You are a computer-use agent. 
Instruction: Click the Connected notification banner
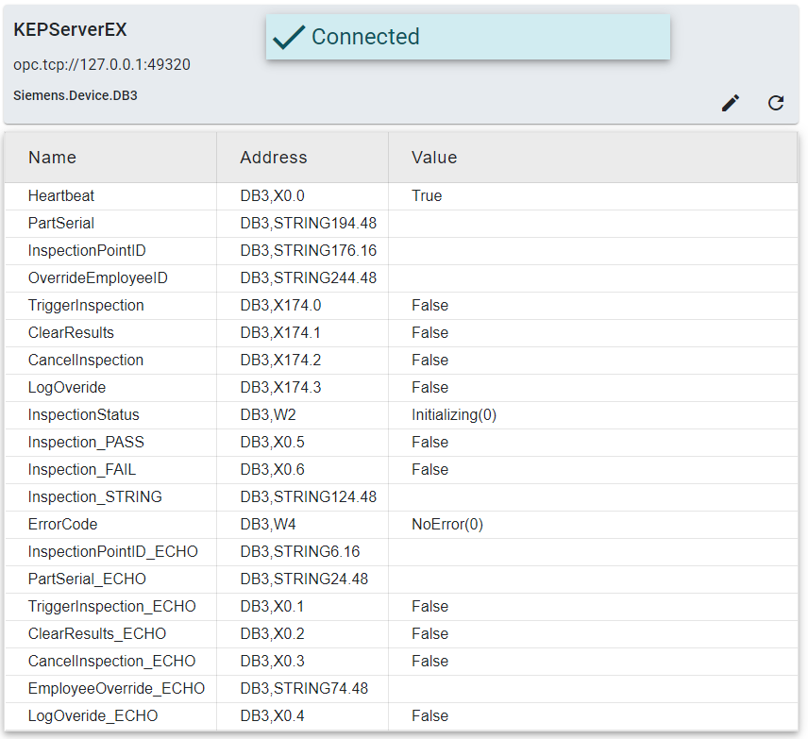467,37
